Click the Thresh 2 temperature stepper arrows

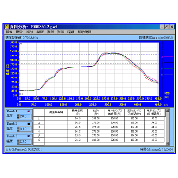pos(18,129)
